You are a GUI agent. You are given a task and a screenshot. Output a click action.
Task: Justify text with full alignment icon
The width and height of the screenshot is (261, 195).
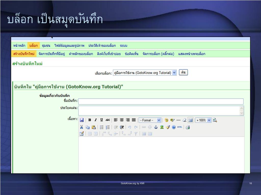pyautogui.click(x=134, y=120)
